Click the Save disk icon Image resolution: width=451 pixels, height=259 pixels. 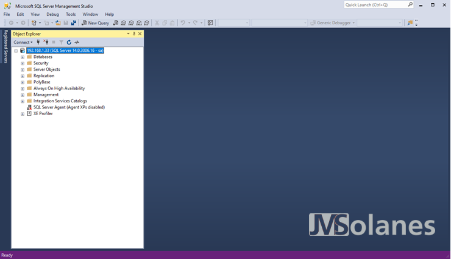click(x=66, y=23)
